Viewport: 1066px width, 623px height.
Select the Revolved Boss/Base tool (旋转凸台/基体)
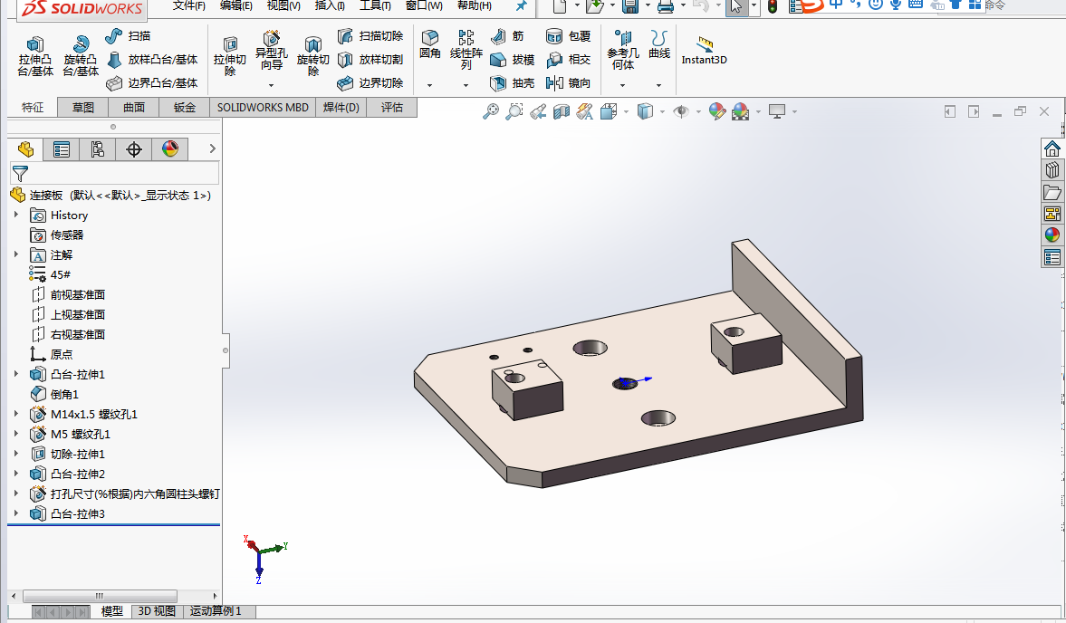coord(81,56)
